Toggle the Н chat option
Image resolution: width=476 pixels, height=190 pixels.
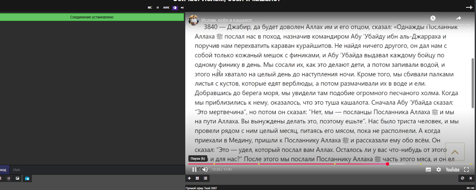point(158,8)
